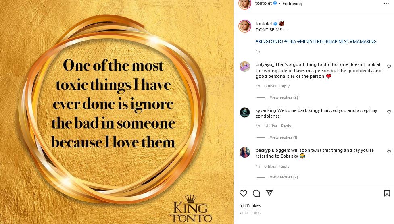Open syvanking's profile picture
Screen dimensions: 394x224
[x=245, y=112]
